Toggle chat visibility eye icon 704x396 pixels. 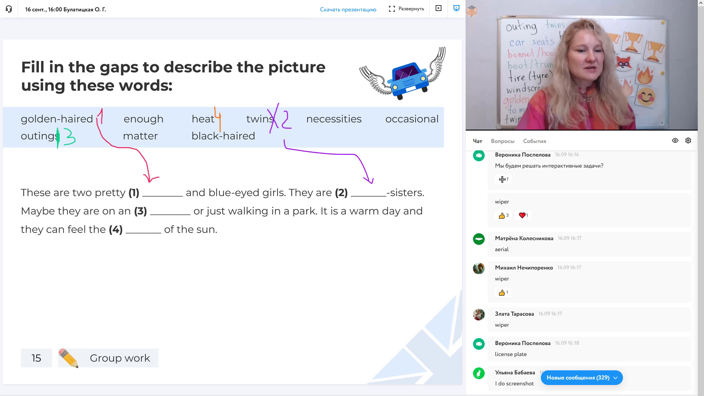pos(675,141)
